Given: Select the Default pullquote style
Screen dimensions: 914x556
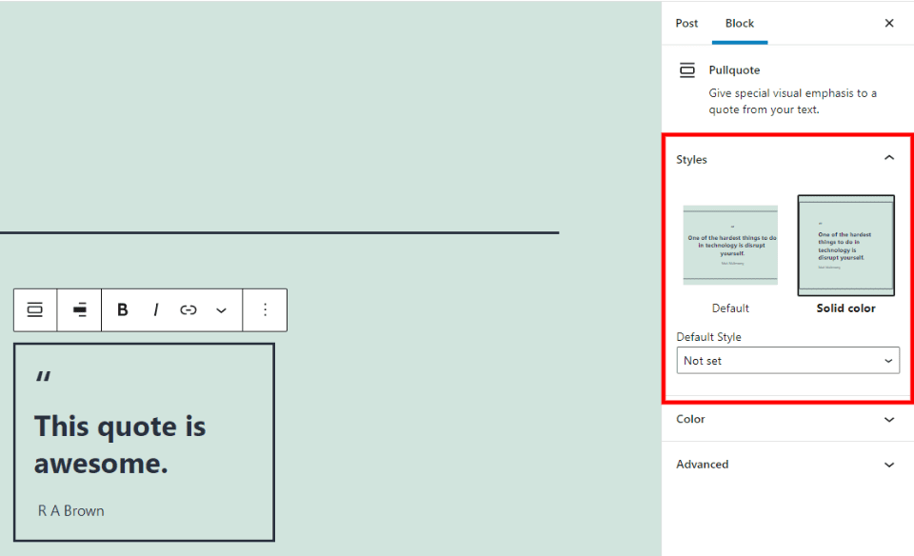Looking at the screenshot, I should tap(730, 246).
